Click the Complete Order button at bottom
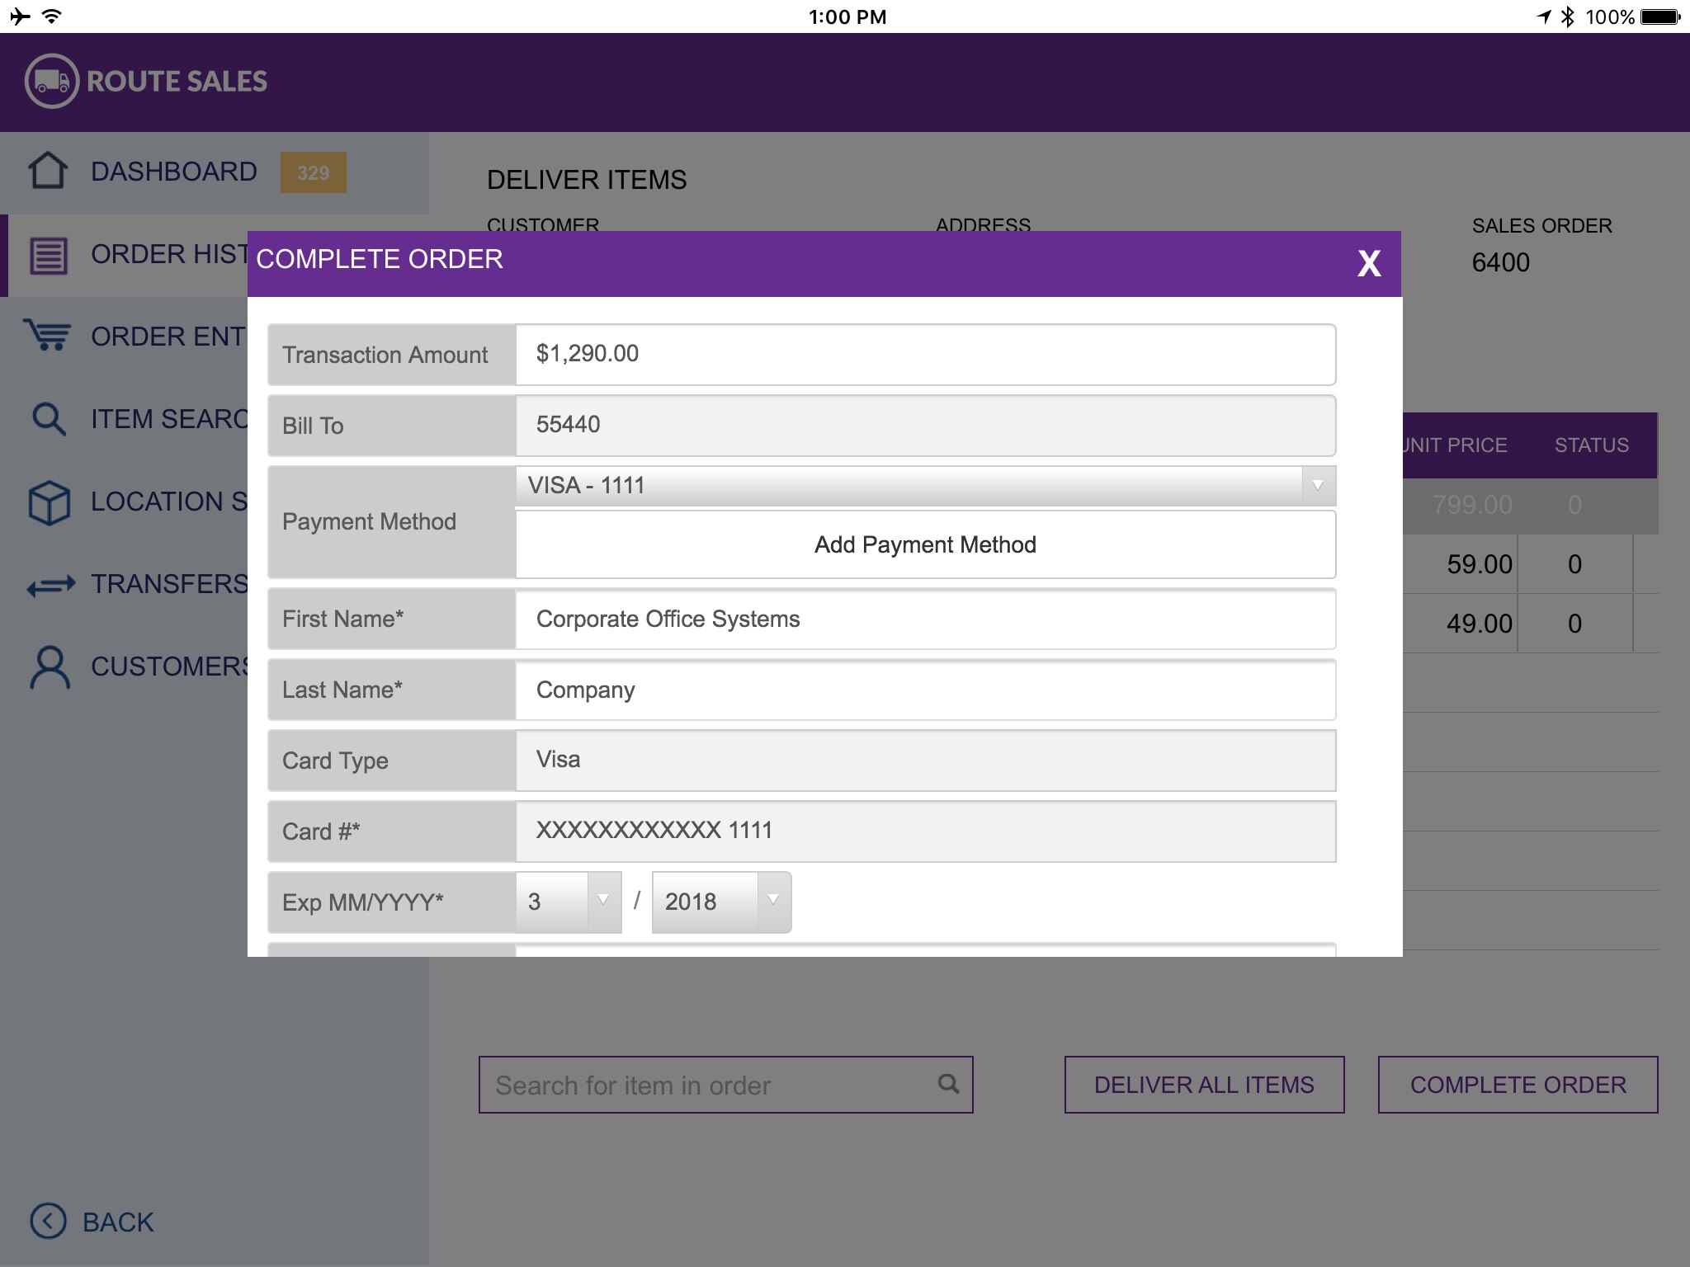The height and width of the screenshot is (1267, 1690). (1518, 1085)
